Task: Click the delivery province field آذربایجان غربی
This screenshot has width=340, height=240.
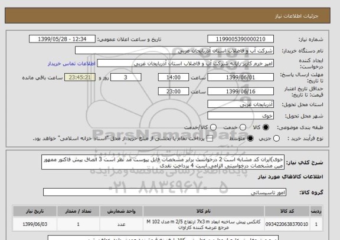Action: (x=240, y=104)
